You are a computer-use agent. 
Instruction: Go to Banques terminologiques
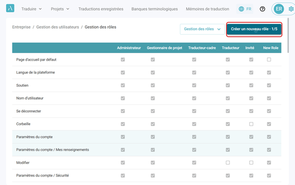154,9
